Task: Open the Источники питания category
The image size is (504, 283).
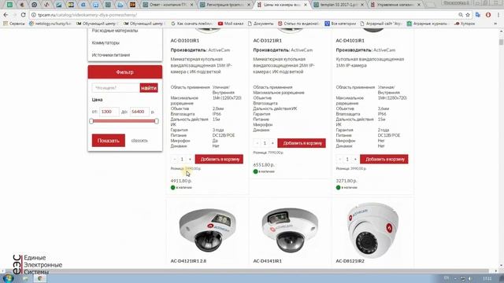Action: coord(111,55)
